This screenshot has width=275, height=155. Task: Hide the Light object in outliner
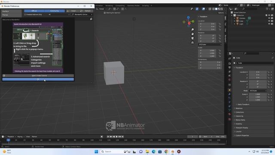tap(269, 24)
